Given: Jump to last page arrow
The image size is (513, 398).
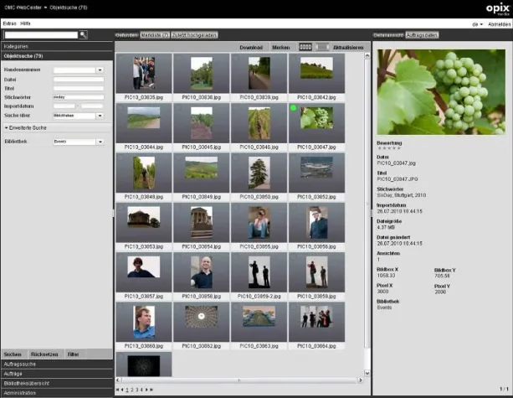Looking at the screenshot, I should click(x=152, y=390).
